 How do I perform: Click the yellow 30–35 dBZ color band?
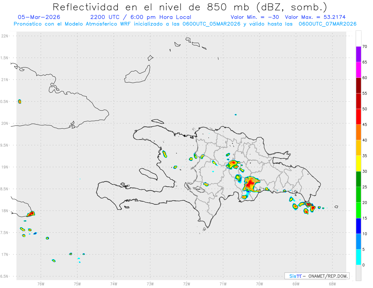coord(358,163)
